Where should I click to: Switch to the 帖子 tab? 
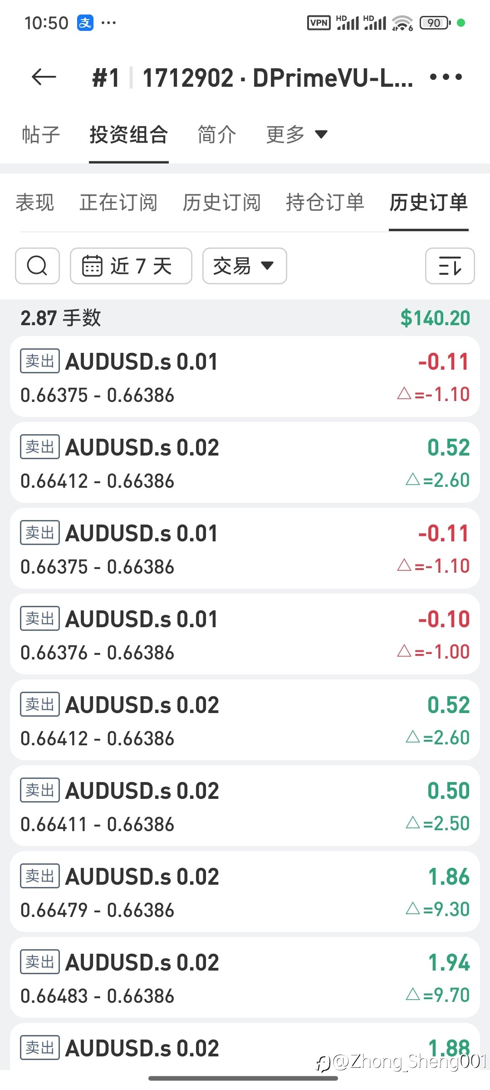(41, 134)
